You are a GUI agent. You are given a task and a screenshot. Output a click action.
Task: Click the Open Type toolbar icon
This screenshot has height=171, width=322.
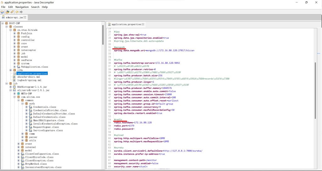coord(7,12)
